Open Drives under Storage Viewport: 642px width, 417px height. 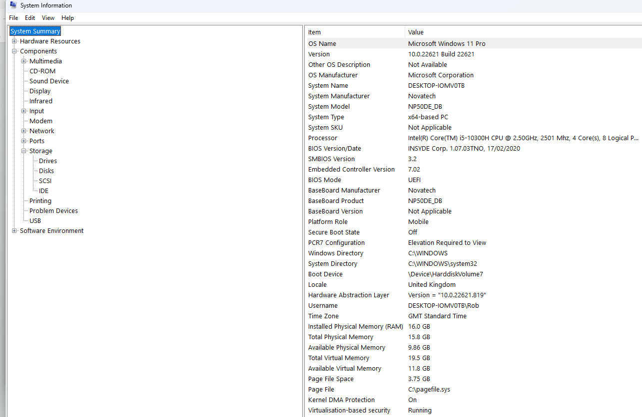(48, 161)
